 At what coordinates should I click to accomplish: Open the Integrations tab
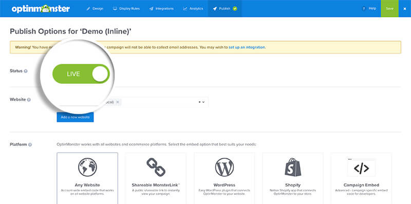[x=161, y=9]
